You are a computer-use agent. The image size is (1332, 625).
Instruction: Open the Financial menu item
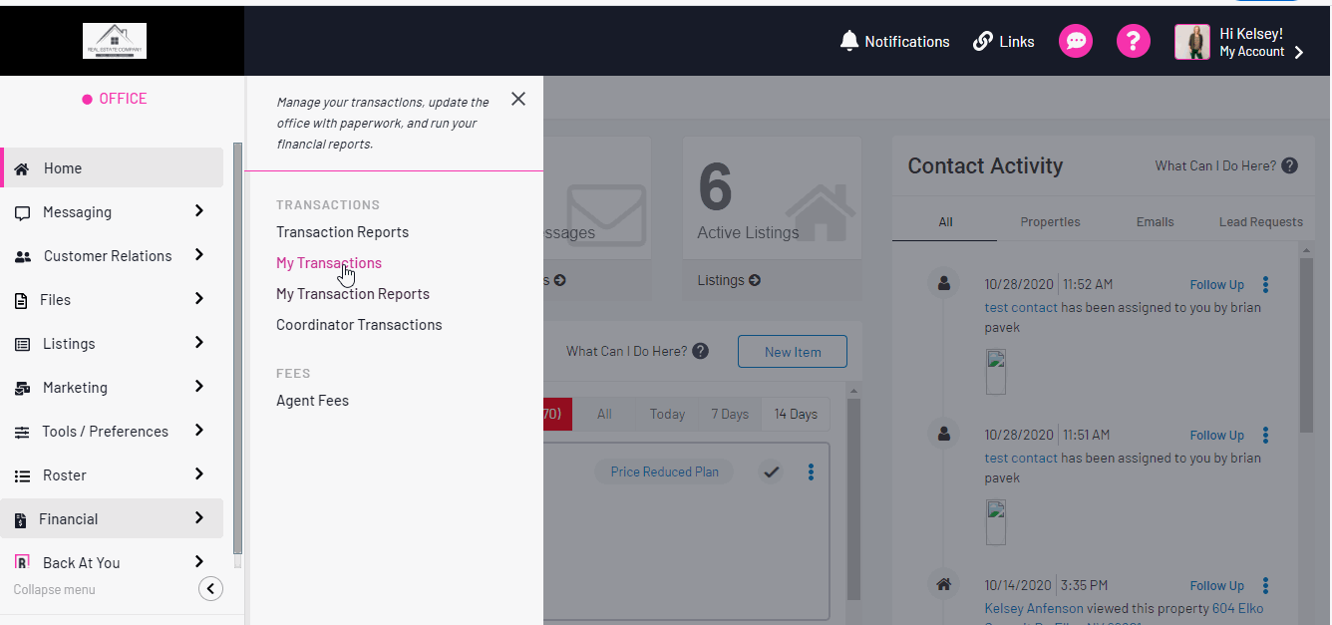point(113,518)
